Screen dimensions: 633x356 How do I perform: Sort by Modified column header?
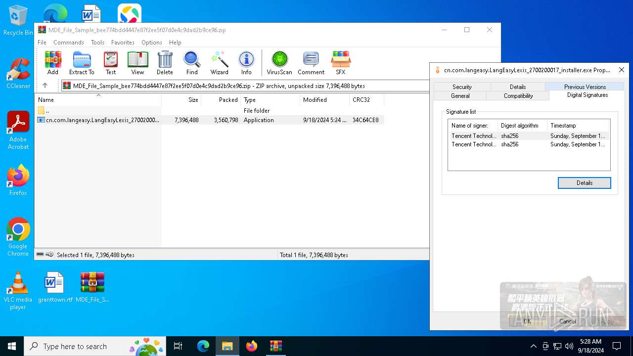click(325, 99)
